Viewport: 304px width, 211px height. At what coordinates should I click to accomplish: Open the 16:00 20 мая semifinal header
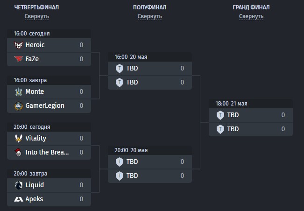150,57
